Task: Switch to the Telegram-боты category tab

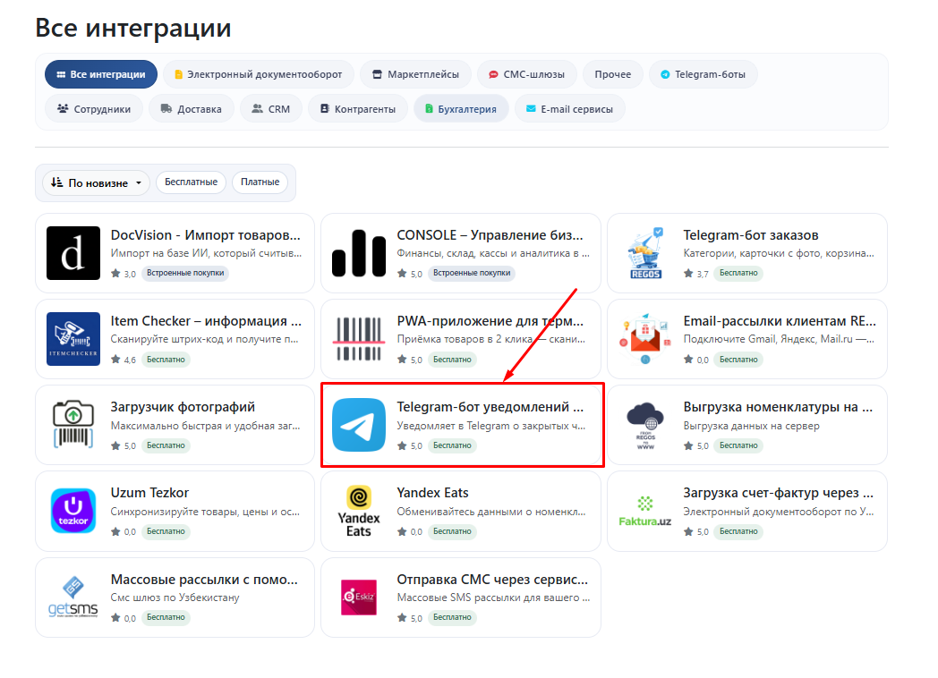Action: (703, 74)
